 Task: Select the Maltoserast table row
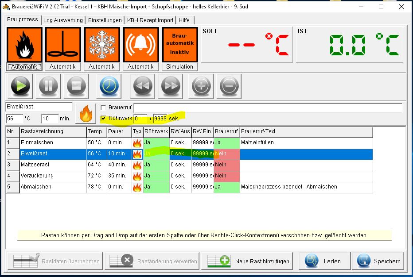[x=53, y=165]
